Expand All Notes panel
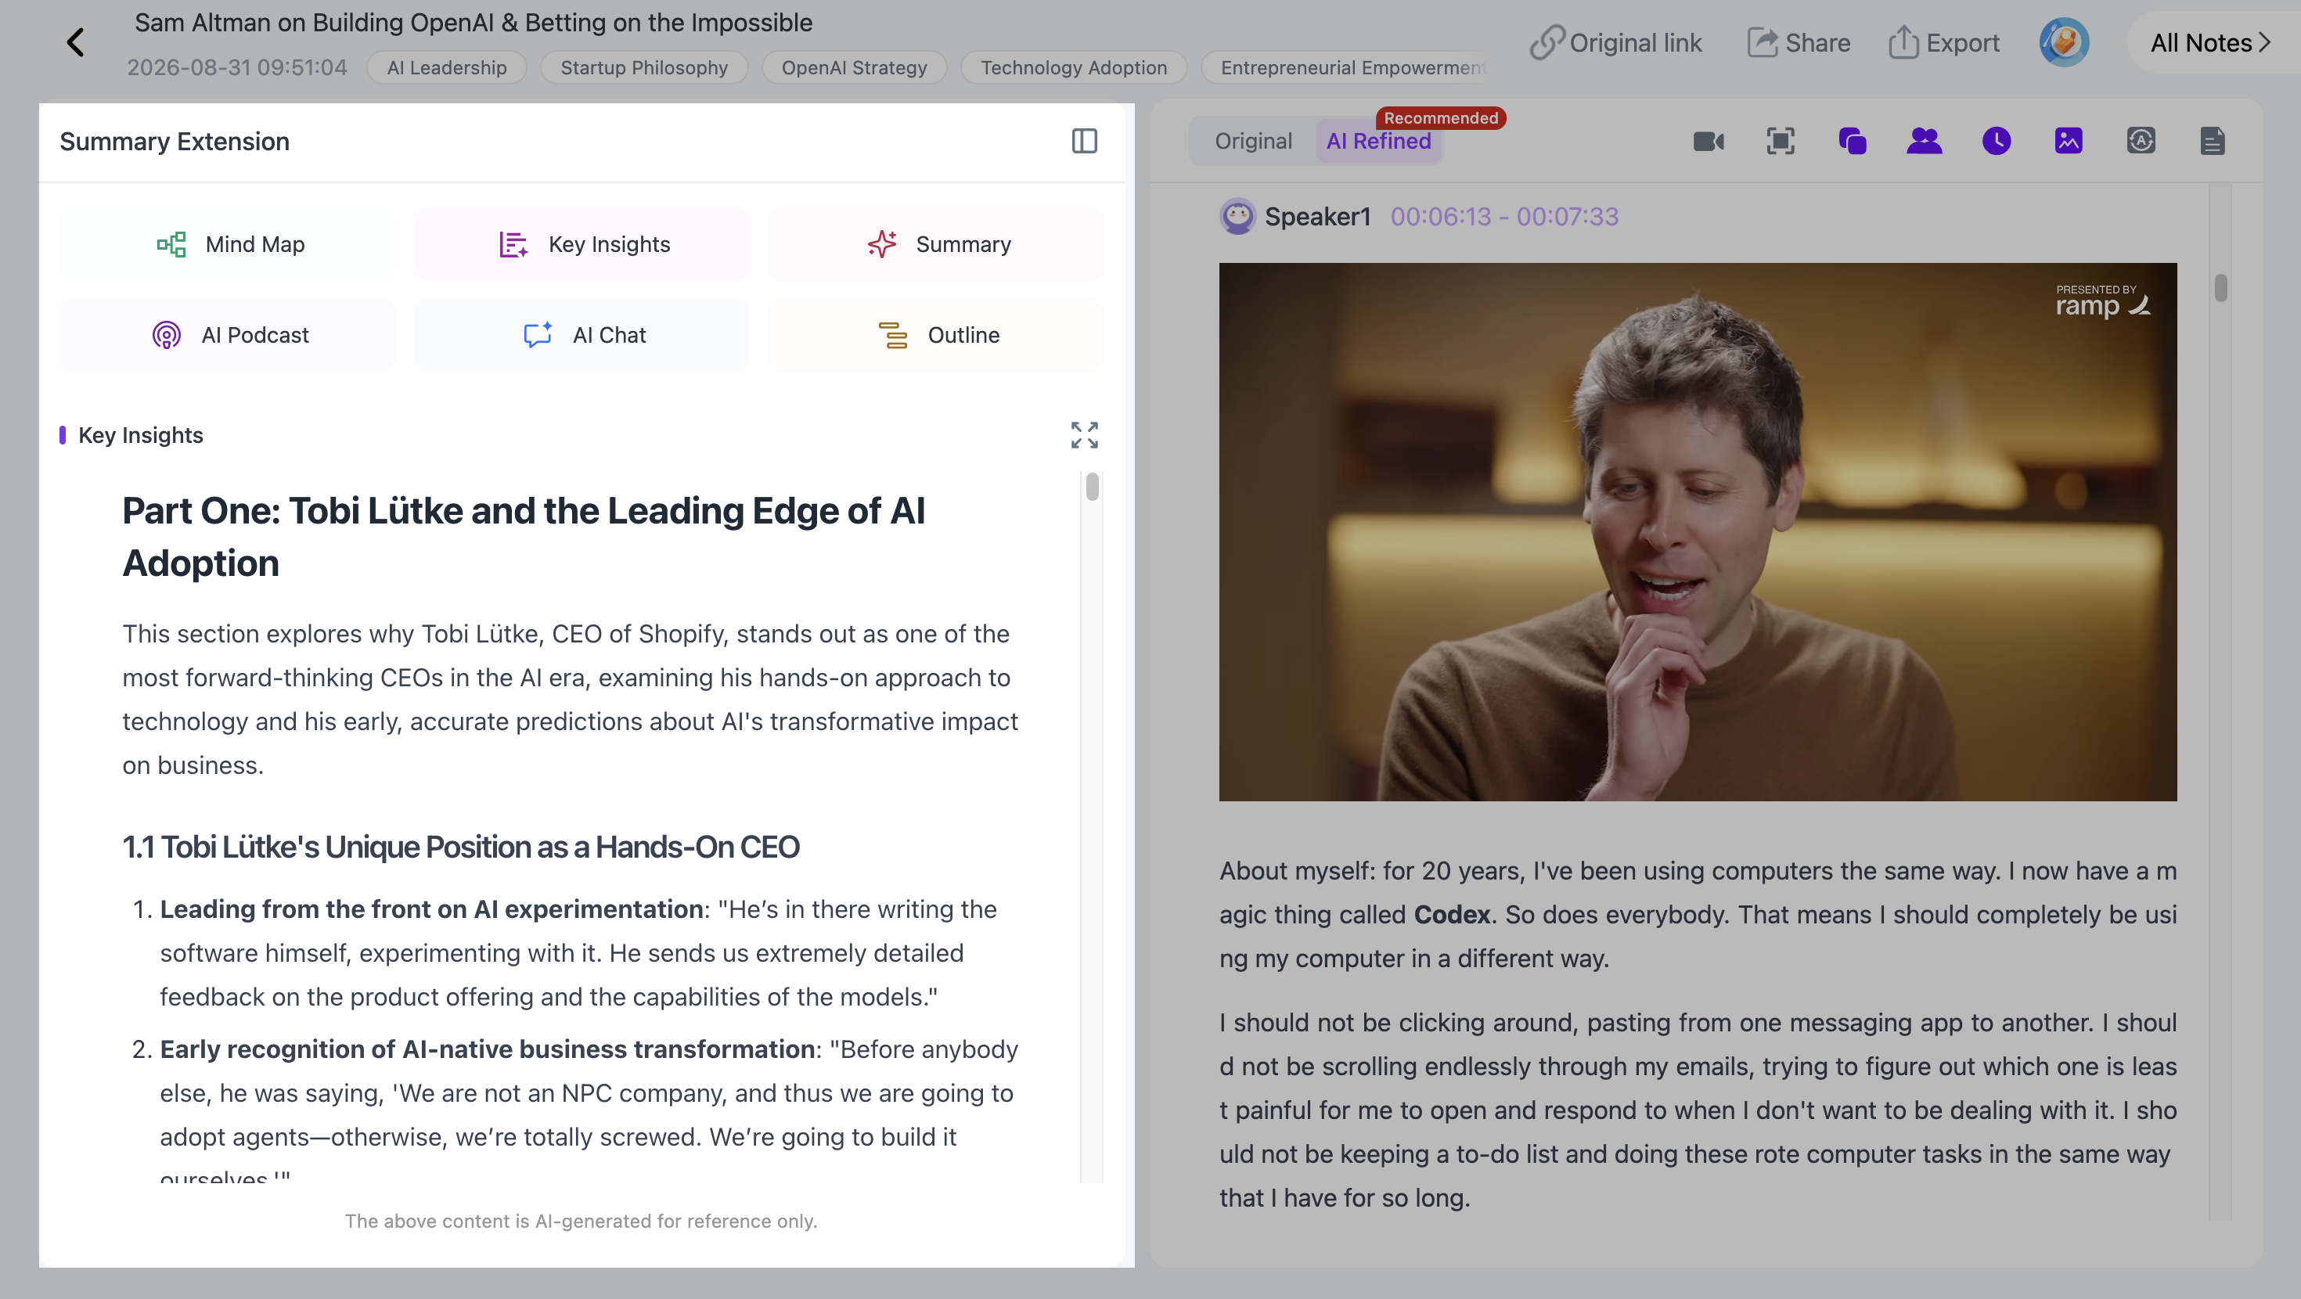This screenshot has width=2301, height=1299. pos(2210,43)
